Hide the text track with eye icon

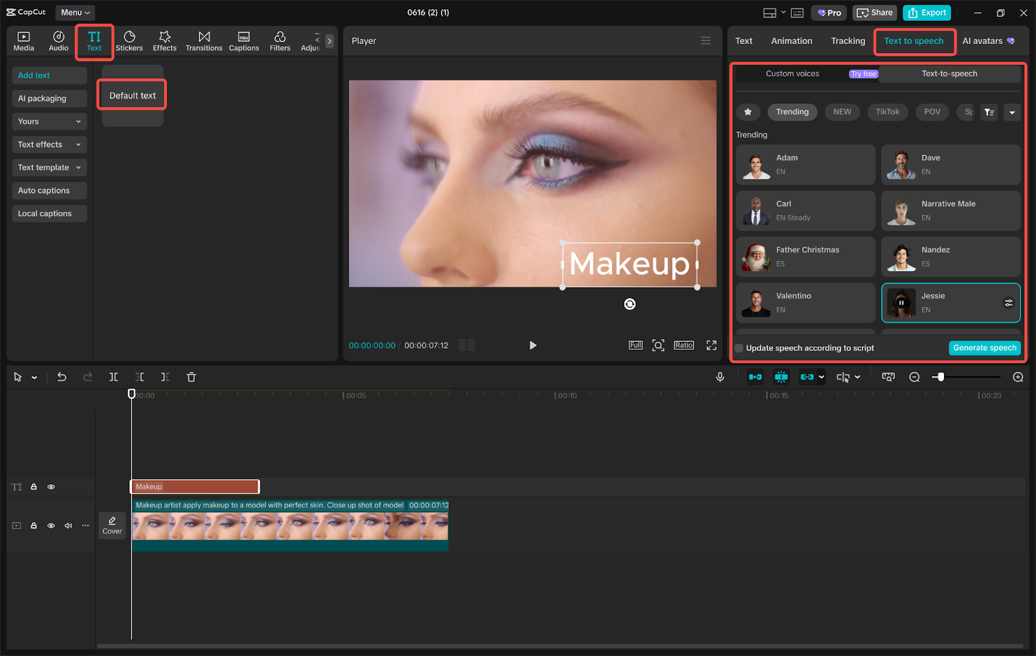point(51,487)
